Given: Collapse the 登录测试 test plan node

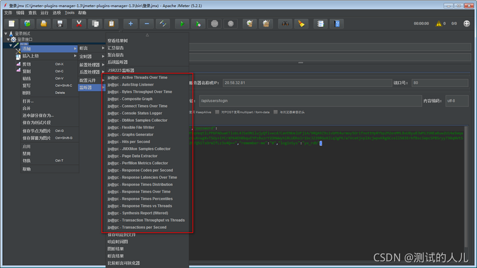Looking at the screenshot, I should 6,34.
